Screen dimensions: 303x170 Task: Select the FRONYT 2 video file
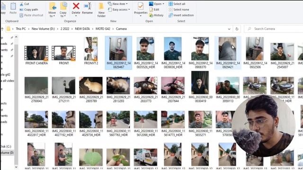[91, 51]
